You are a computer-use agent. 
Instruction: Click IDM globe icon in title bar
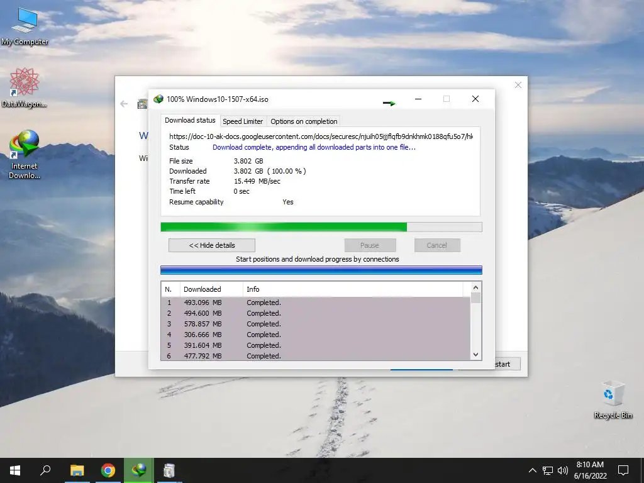tap(158, 99)
